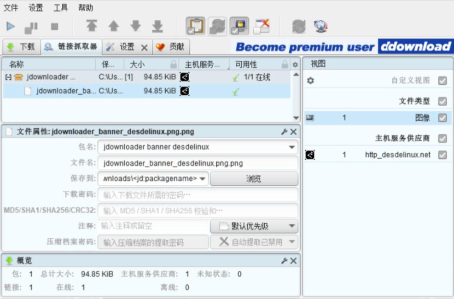Open the 帮助 menu

tap(86, 7)
